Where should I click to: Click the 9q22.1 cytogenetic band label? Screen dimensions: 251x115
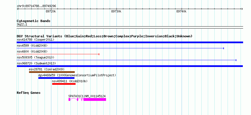click(22, 25)
